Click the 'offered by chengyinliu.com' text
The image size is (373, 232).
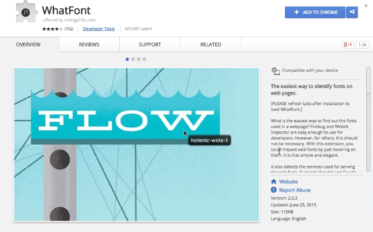click(x=69, y=20)
